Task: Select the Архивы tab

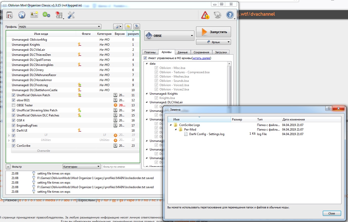Action: (167, 52)
